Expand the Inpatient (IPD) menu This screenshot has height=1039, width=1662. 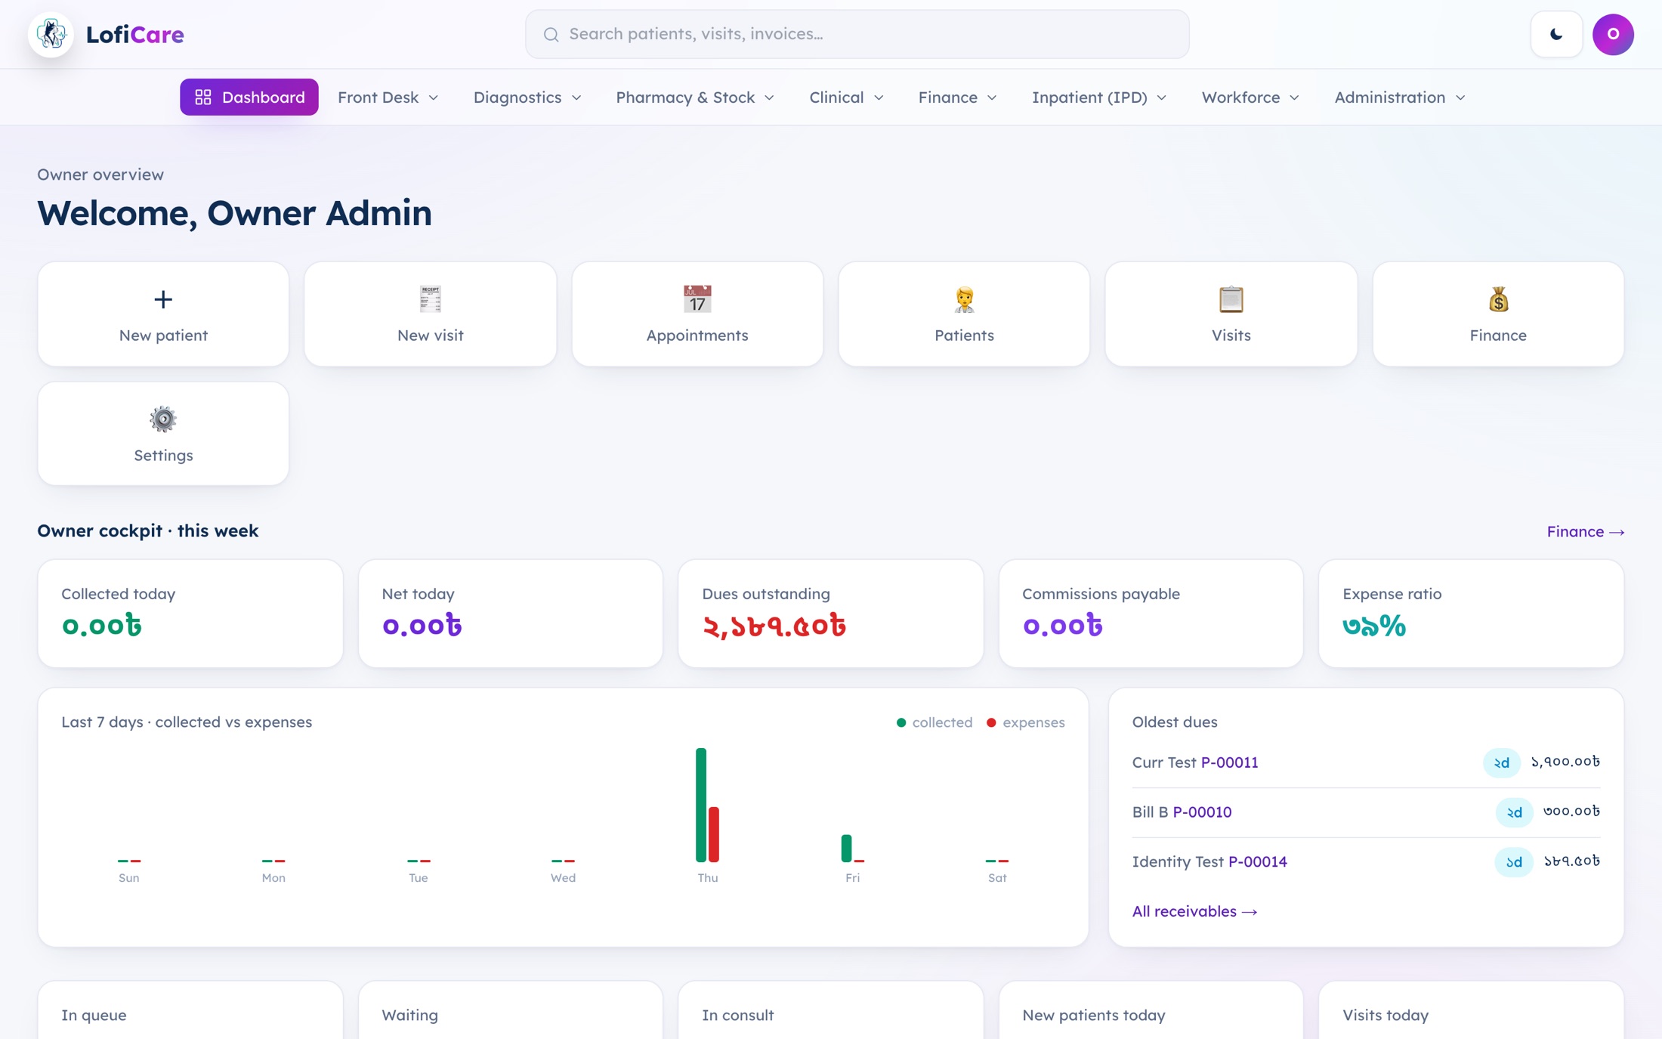[x=1099, y=97]
